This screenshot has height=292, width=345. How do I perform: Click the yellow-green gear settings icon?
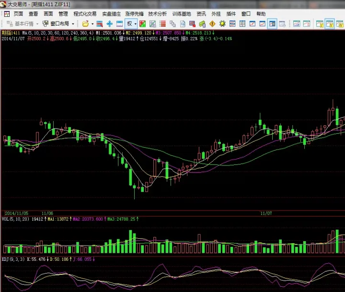[222, 23]
